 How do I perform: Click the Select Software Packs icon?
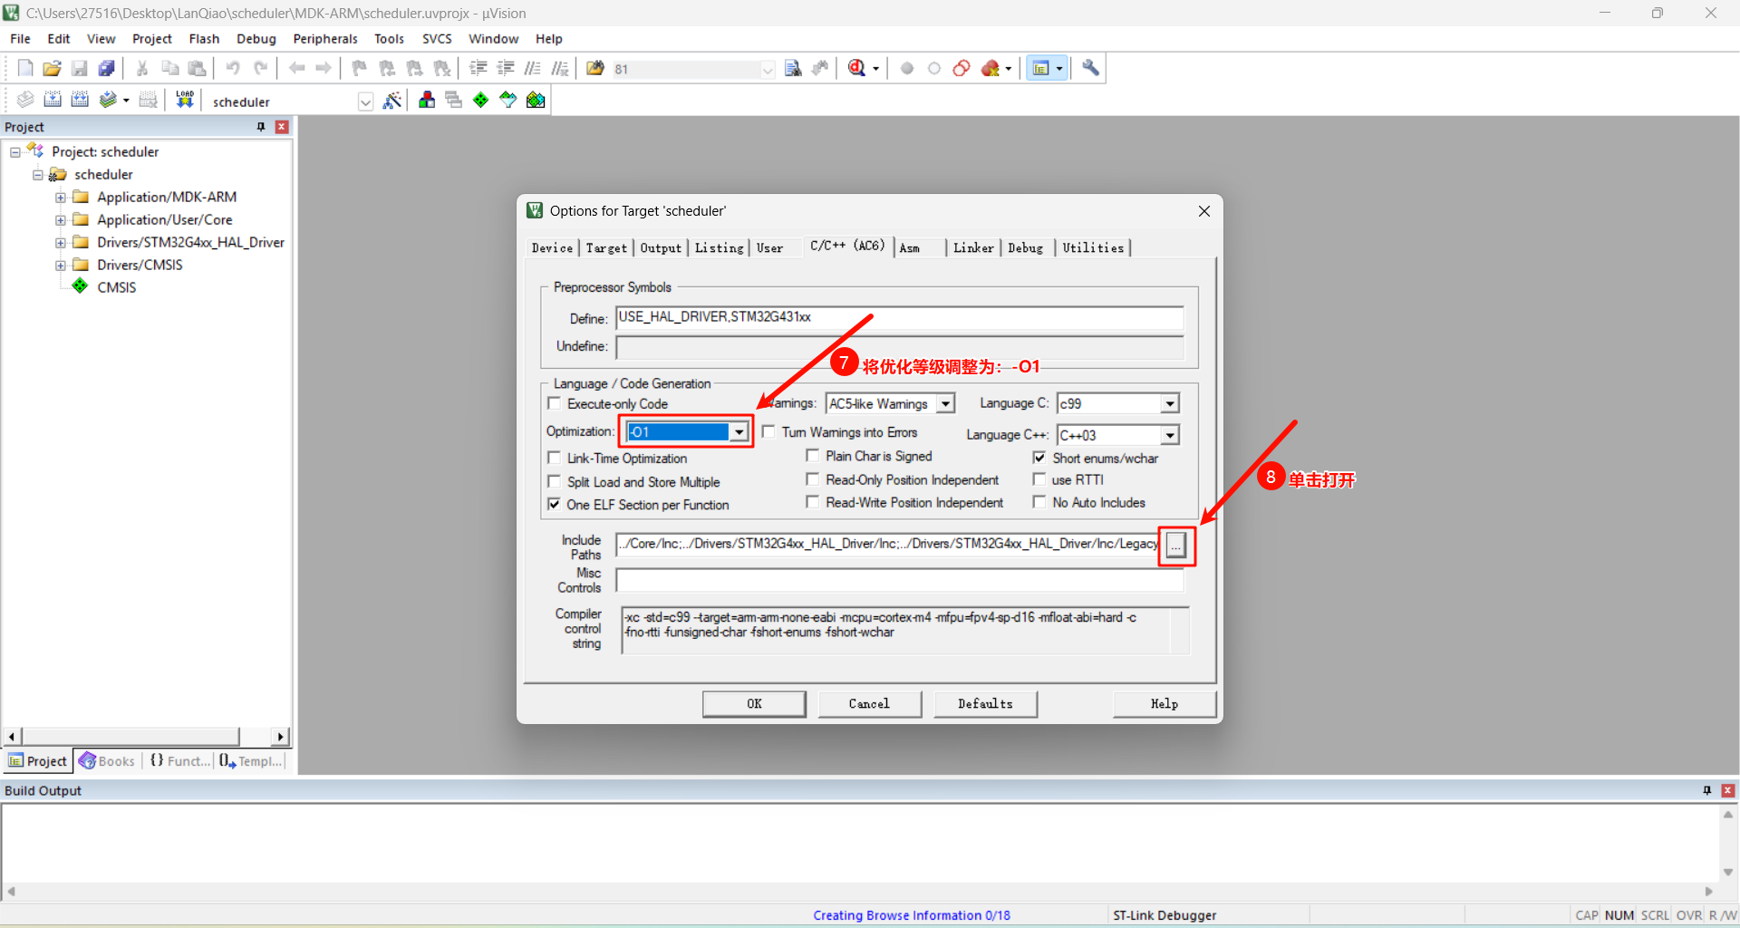[508, 100]
